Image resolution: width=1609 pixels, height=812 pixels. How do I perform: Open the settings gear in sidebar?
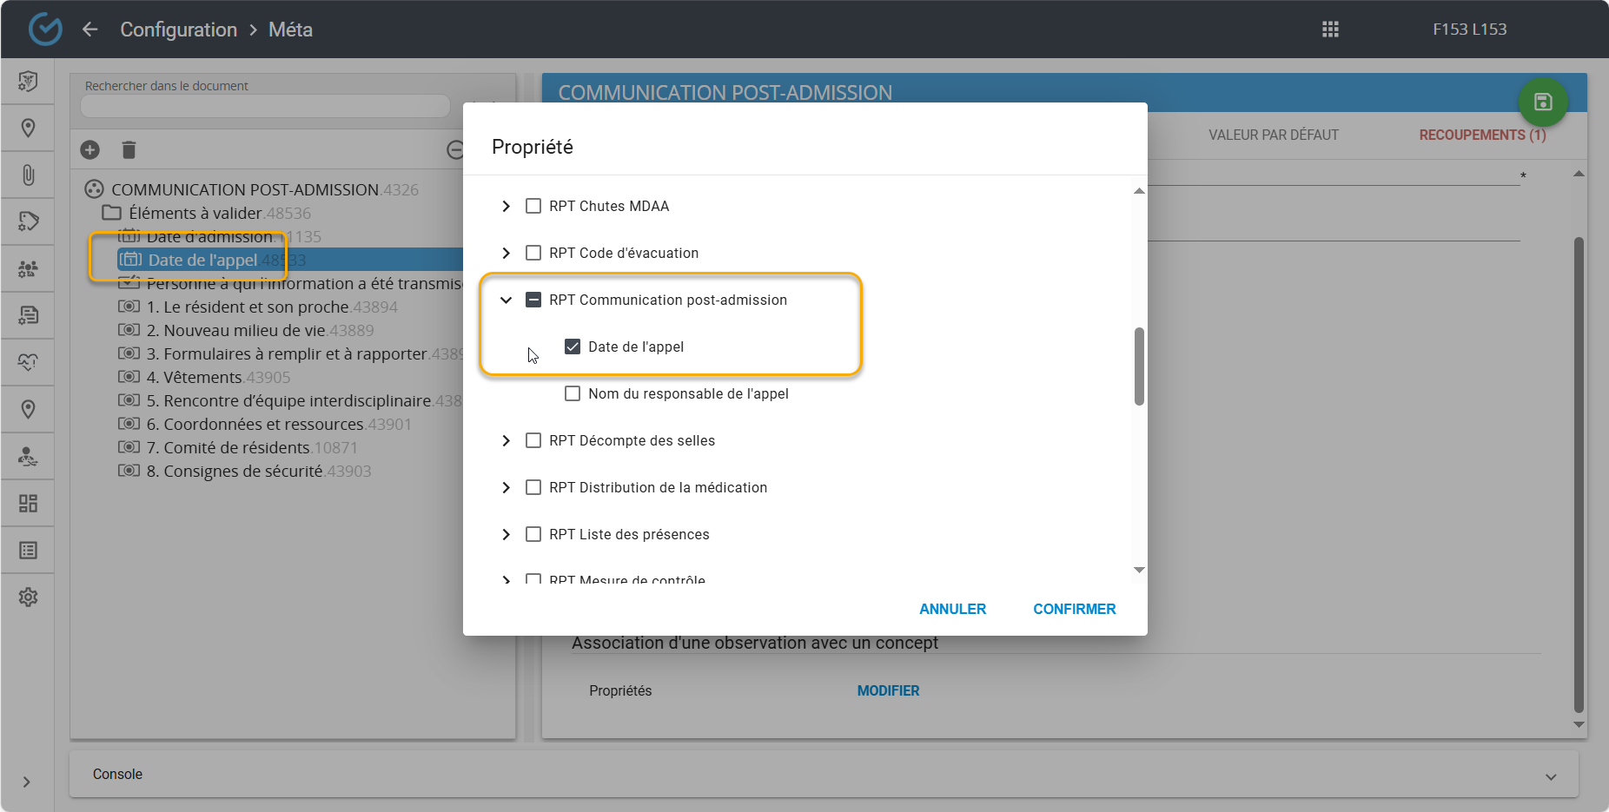28,597
